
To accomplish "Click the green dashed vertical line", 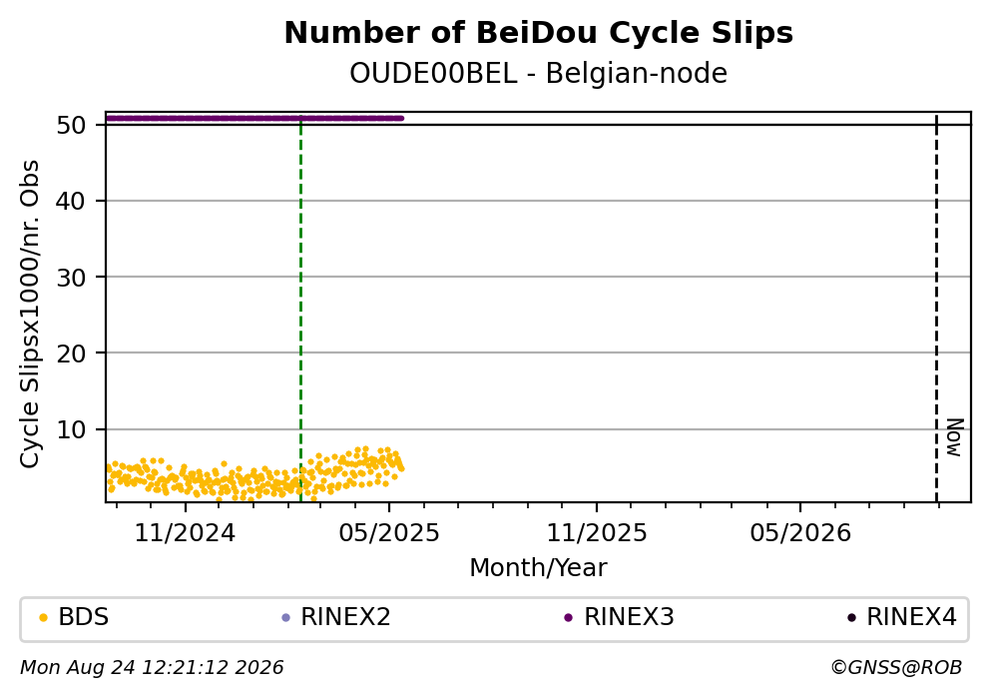I will (300, 308).
